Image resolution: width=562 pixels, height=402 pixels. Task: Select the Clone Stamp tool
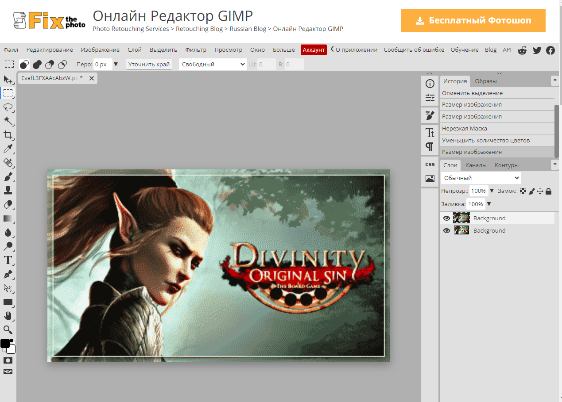[x=8, y=191]
